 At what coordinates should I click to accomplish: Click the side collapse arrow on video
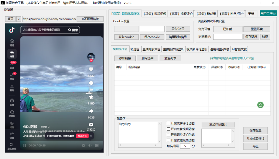pyautogui.click(x=100, y=93)
